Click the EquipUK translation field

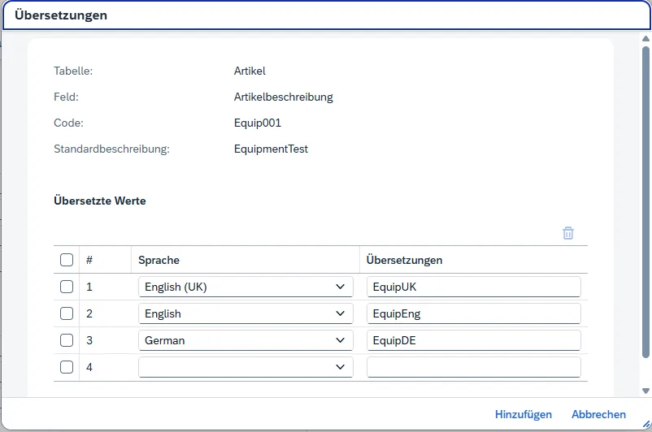point(473,287)
